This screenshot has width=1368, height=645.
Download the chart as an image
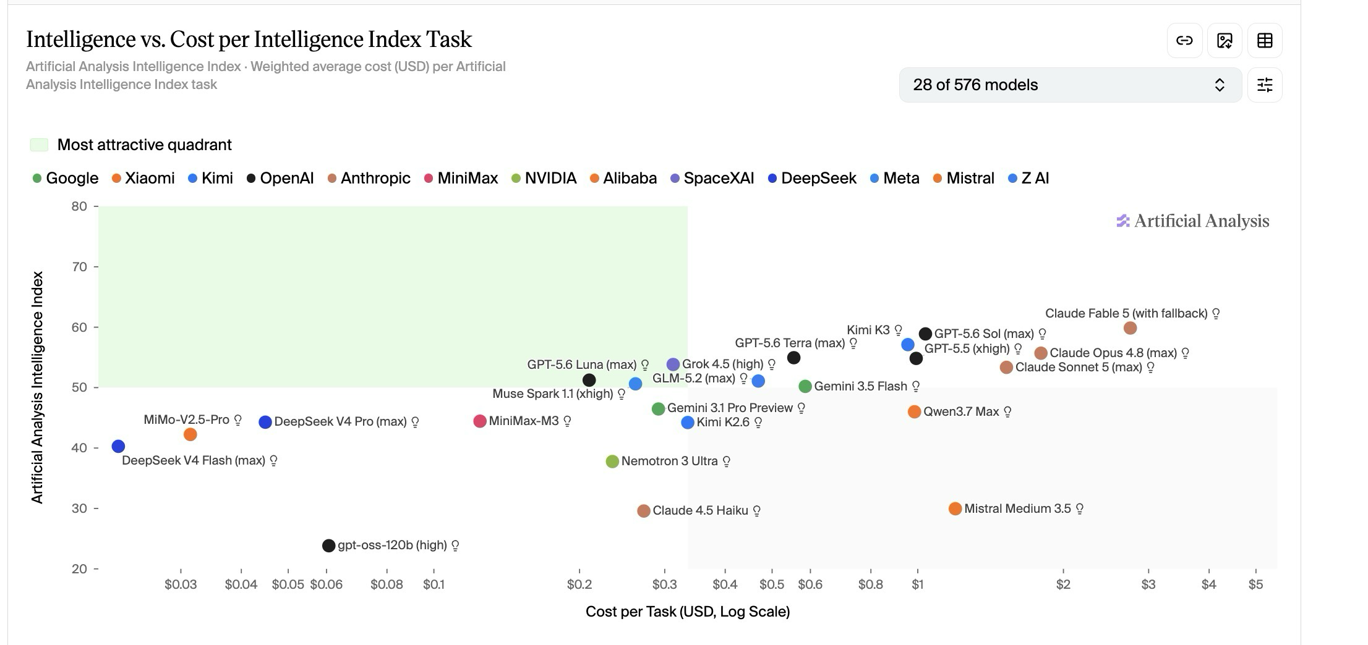click(1225, 41)
